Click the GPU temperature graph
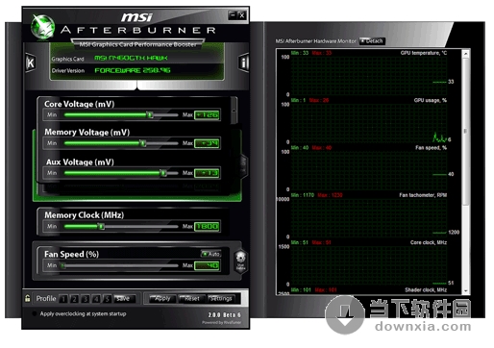This screenshot has height=348, width=494. coord(368,76)
